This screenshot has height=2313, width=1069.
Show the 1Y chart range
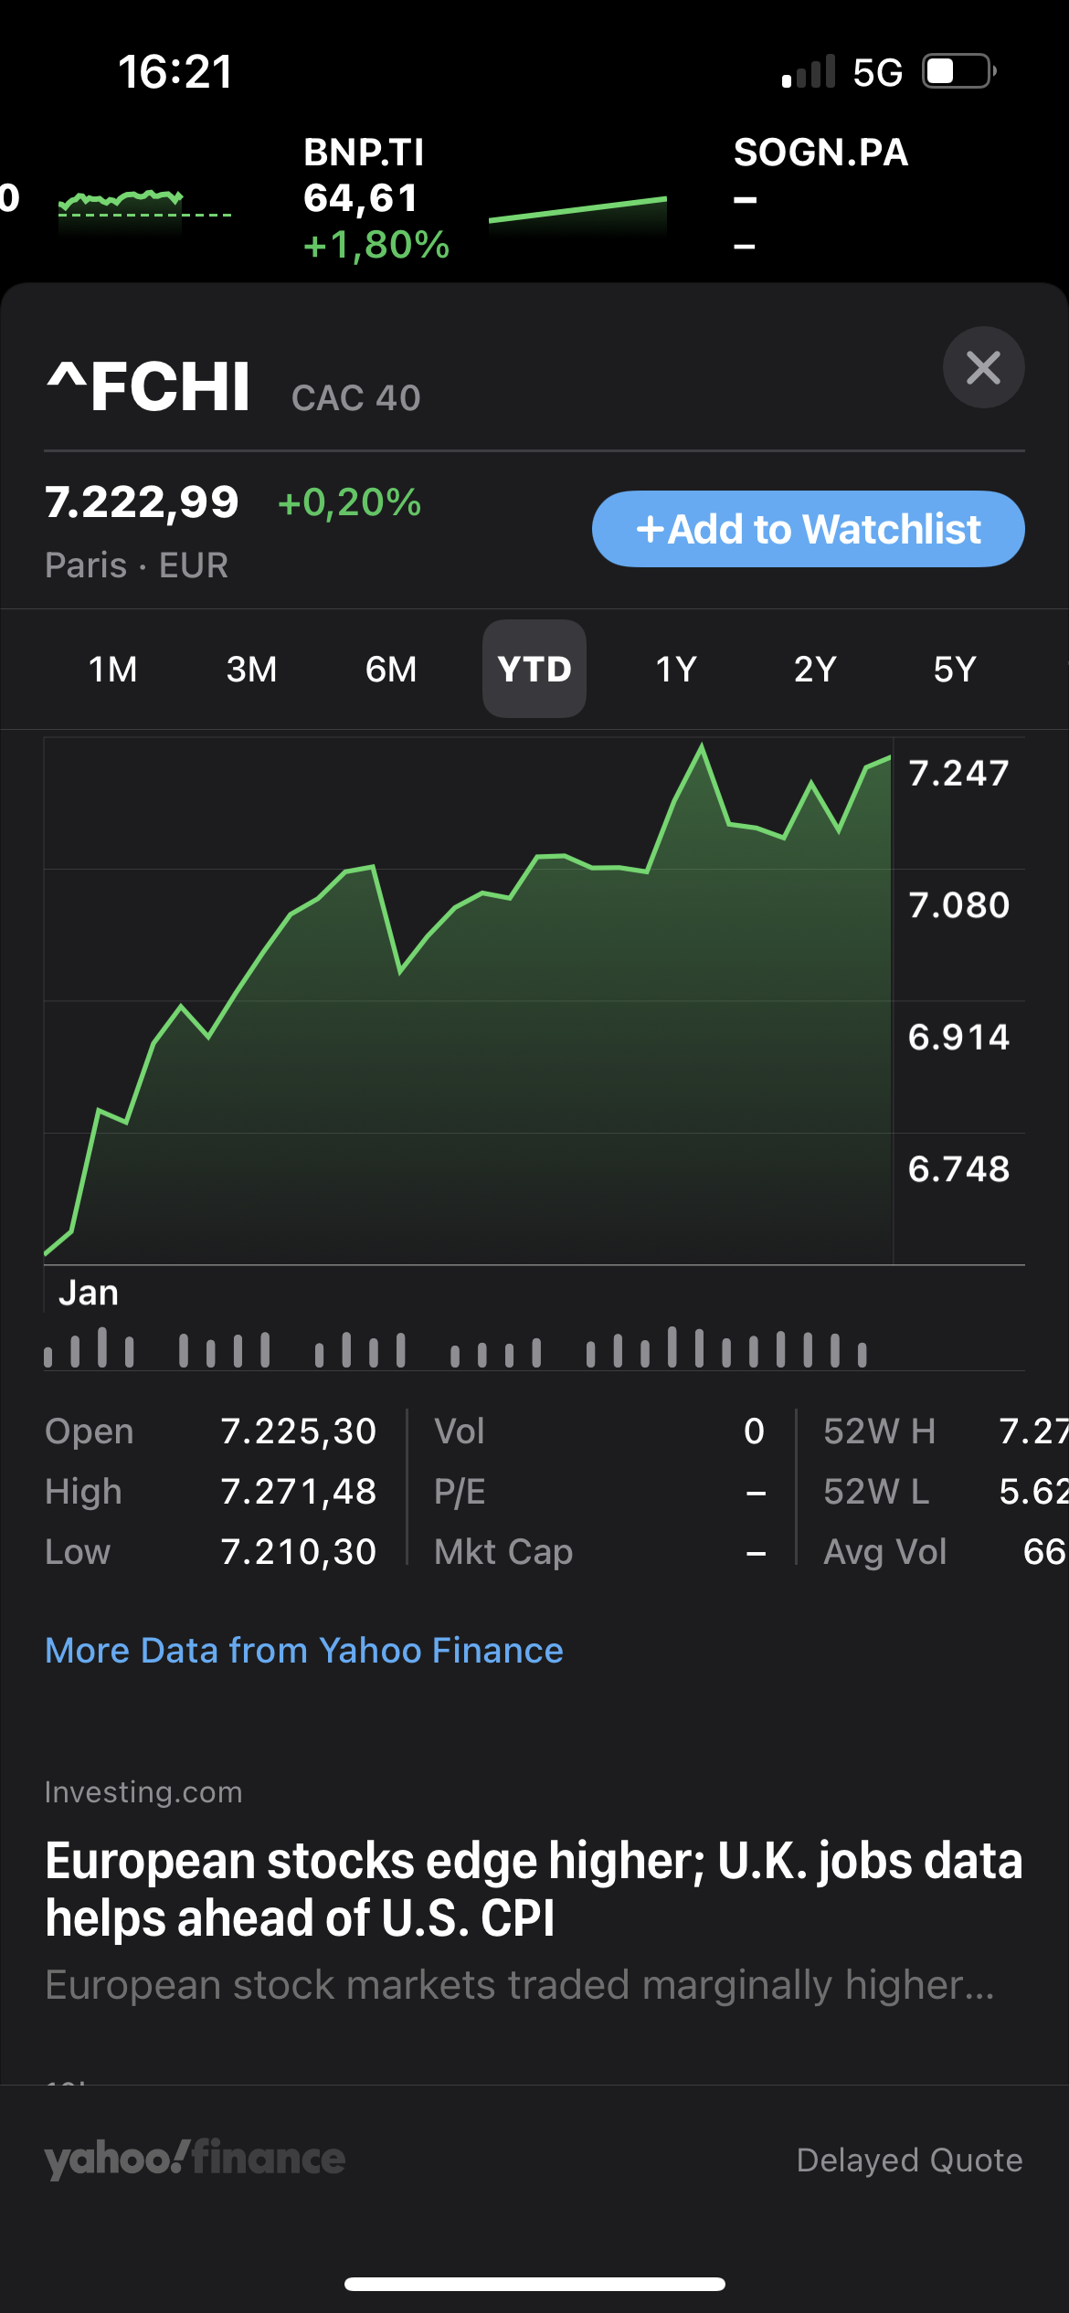(x=676, y=670)
